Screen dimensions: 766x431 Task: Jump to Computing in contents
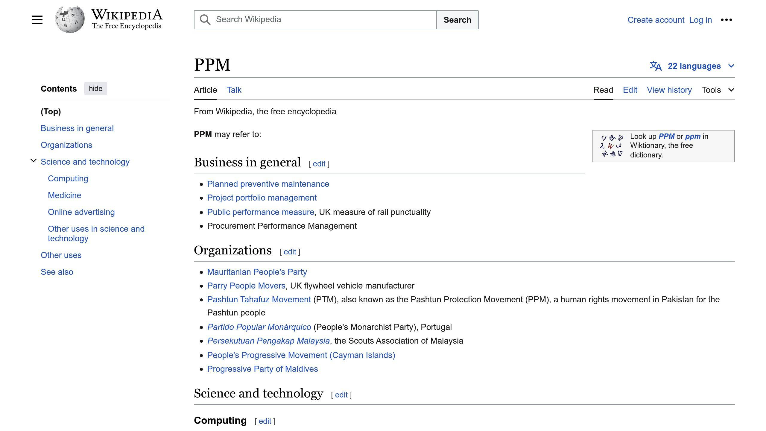[68, 178]
